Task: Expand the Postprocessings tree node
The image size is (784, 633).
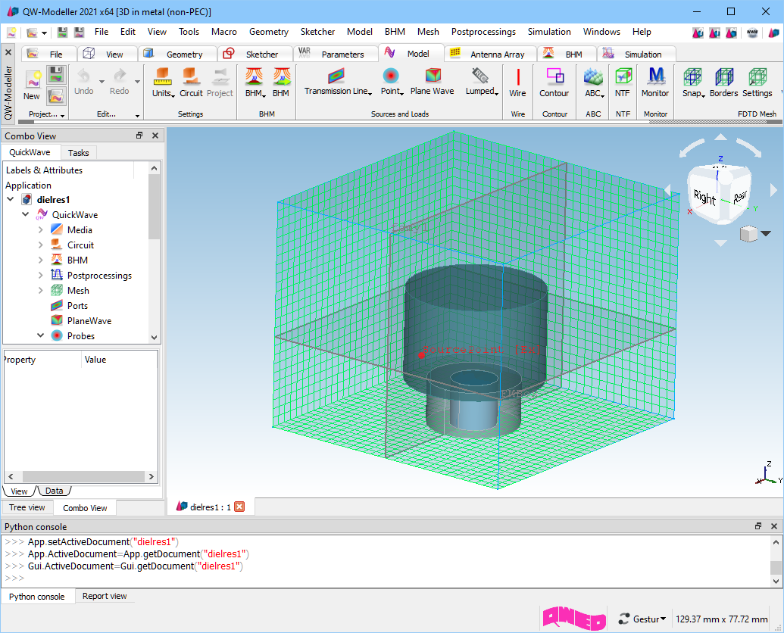Action: coord(41,276)
